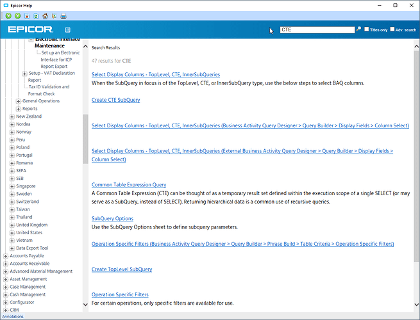Toggle the contents panel icon beside the Epicor logo
This screenshot has width=420, height=320.
pyautogui.click(x=68, y=29)
